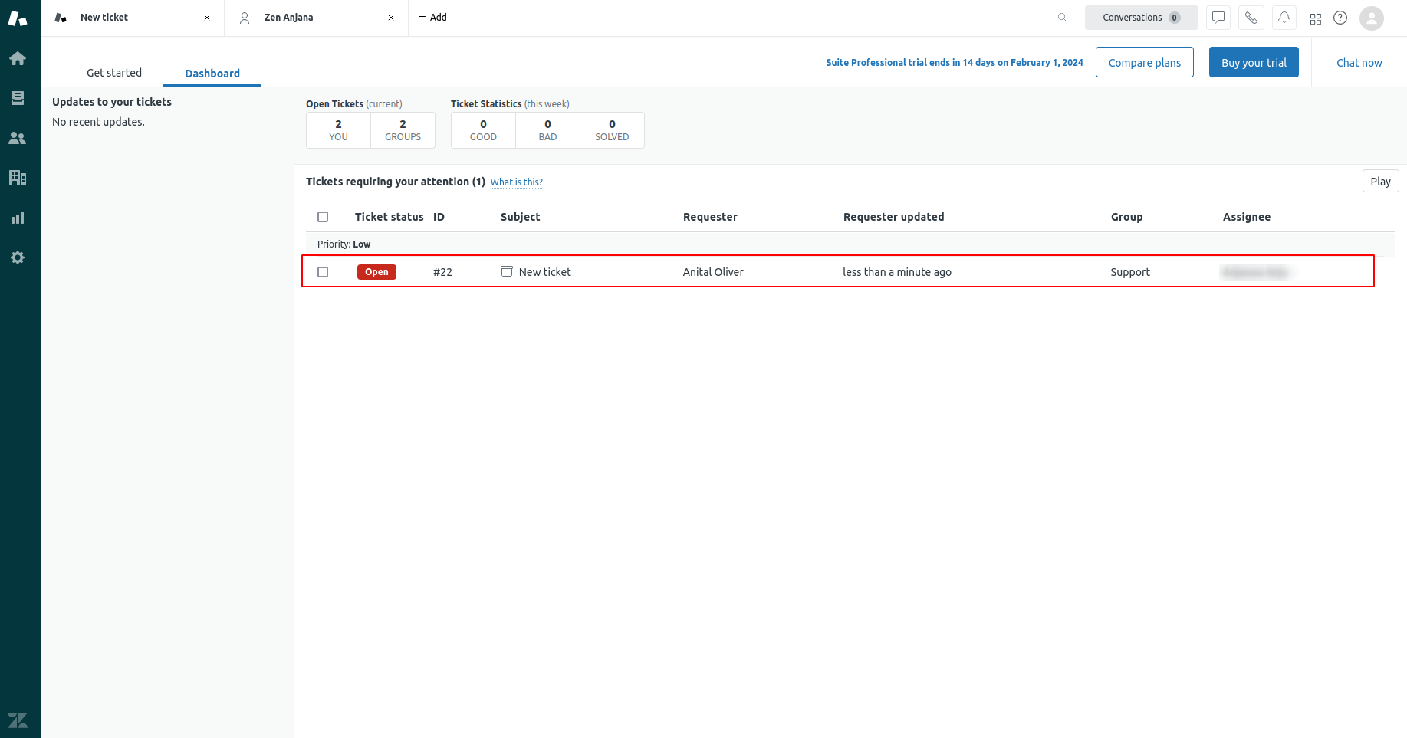This screenshot has height=738, width=1407.
Task: Open the user profile avatar menu
Action: [1371, 18]
